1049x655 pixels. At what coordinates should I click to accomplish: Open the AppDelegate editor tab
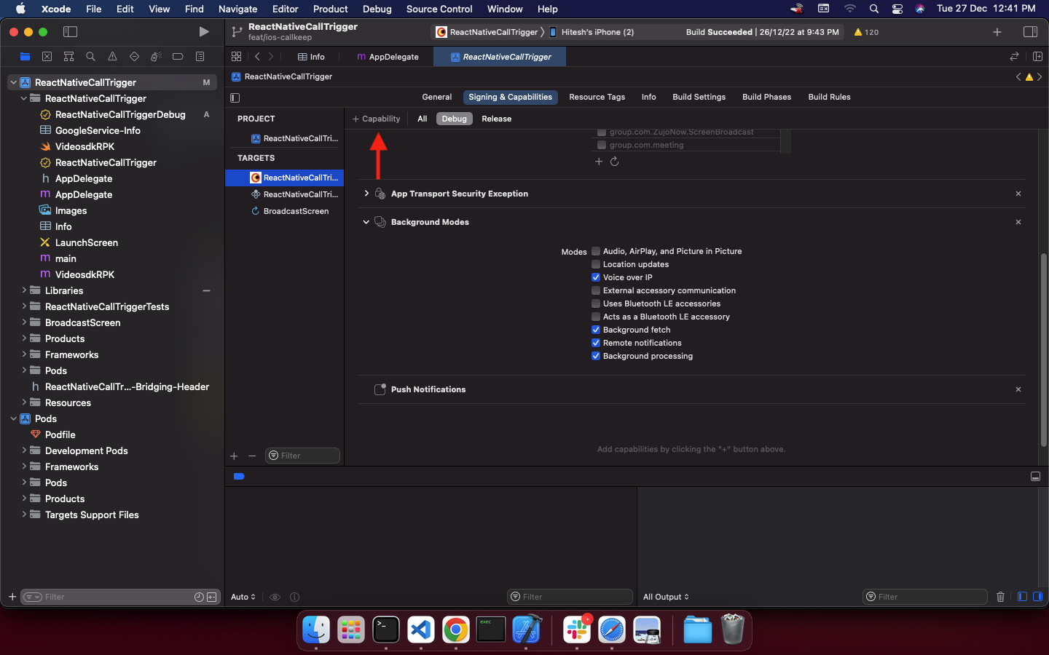tap(388, 57)
